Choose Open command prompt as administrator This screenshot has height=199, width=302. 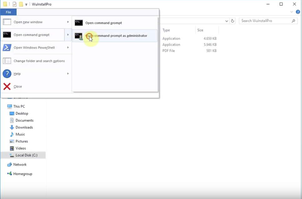[x=116, y=36]
